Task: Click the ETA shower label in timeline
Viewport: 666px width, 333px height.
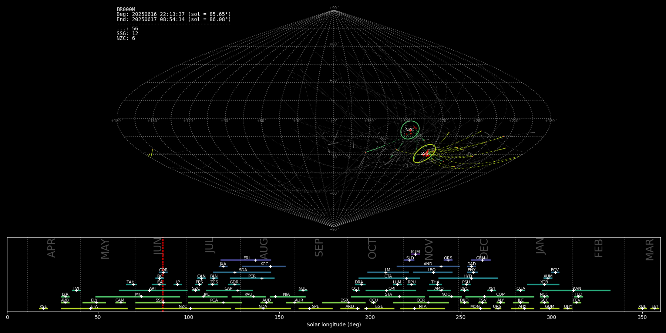Action: pyautogui.click(x=94, y=307)
